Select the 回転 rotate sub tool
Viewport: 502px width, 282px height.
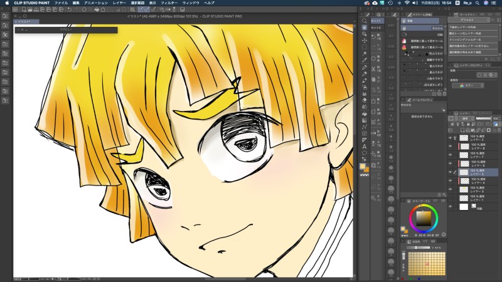pos(423,34)
